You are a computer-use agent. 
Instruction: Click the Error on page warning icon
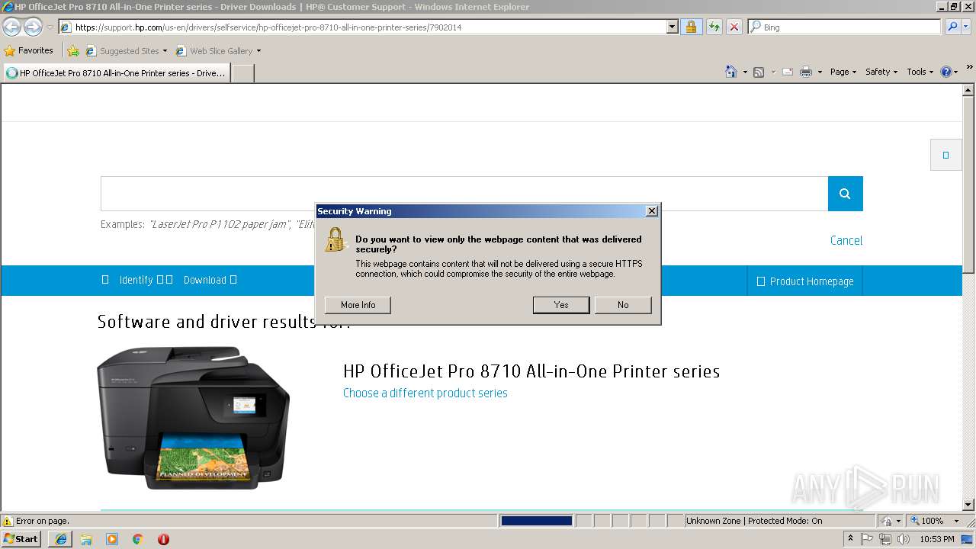8,521
